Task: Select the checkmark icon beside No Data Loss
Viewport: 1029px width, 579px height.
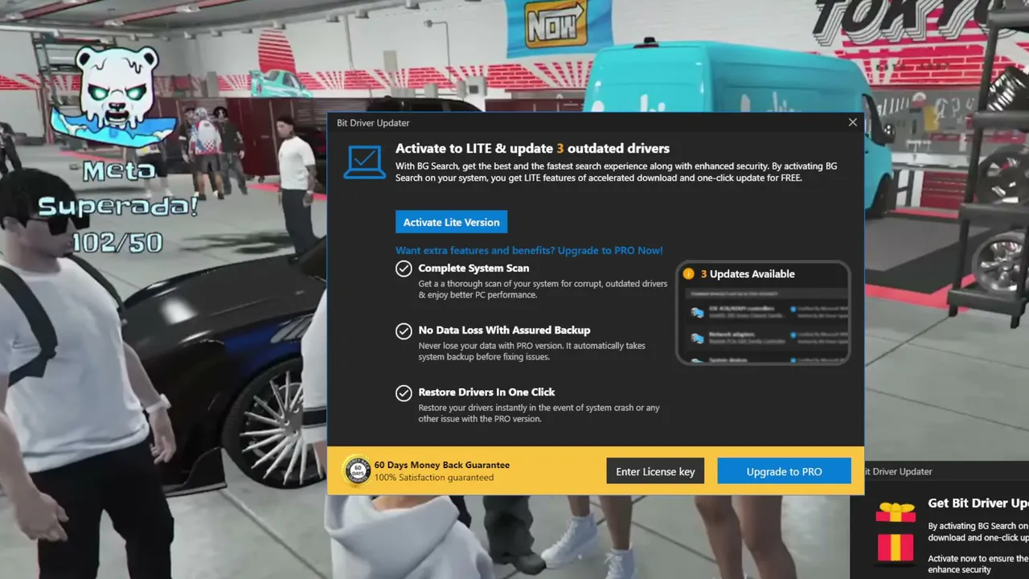Action: pyautogui.click(x=404, y=331)
